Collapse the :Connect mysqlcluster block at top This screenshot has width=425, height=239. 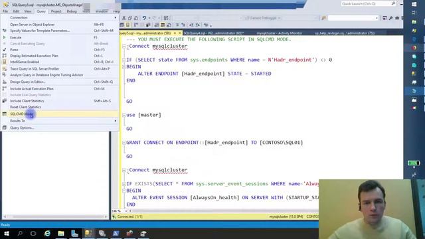pyautogui.click(x=124, y=46)
